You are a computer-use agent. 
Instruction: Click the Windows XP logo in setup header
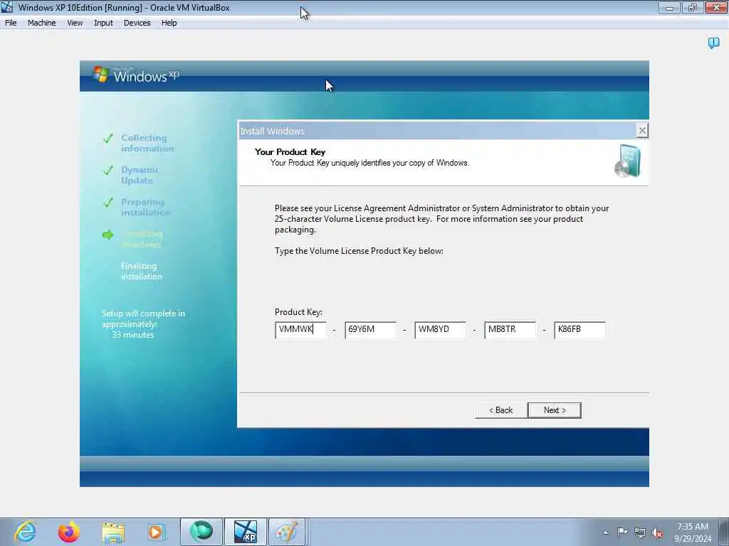[x=136, y=75]
